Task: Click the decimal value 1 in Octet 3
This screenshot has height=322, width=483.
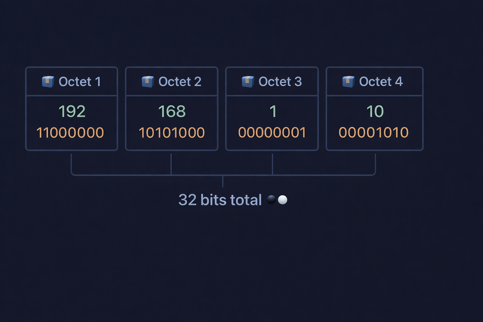Action: coord(273,111)
